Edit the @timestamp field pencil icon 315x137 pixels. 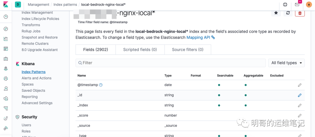click(x=300, y=85)
